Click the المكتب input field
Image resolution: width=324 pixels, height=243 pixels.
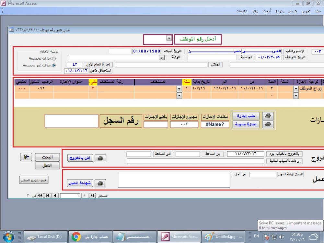coord(161,65)
